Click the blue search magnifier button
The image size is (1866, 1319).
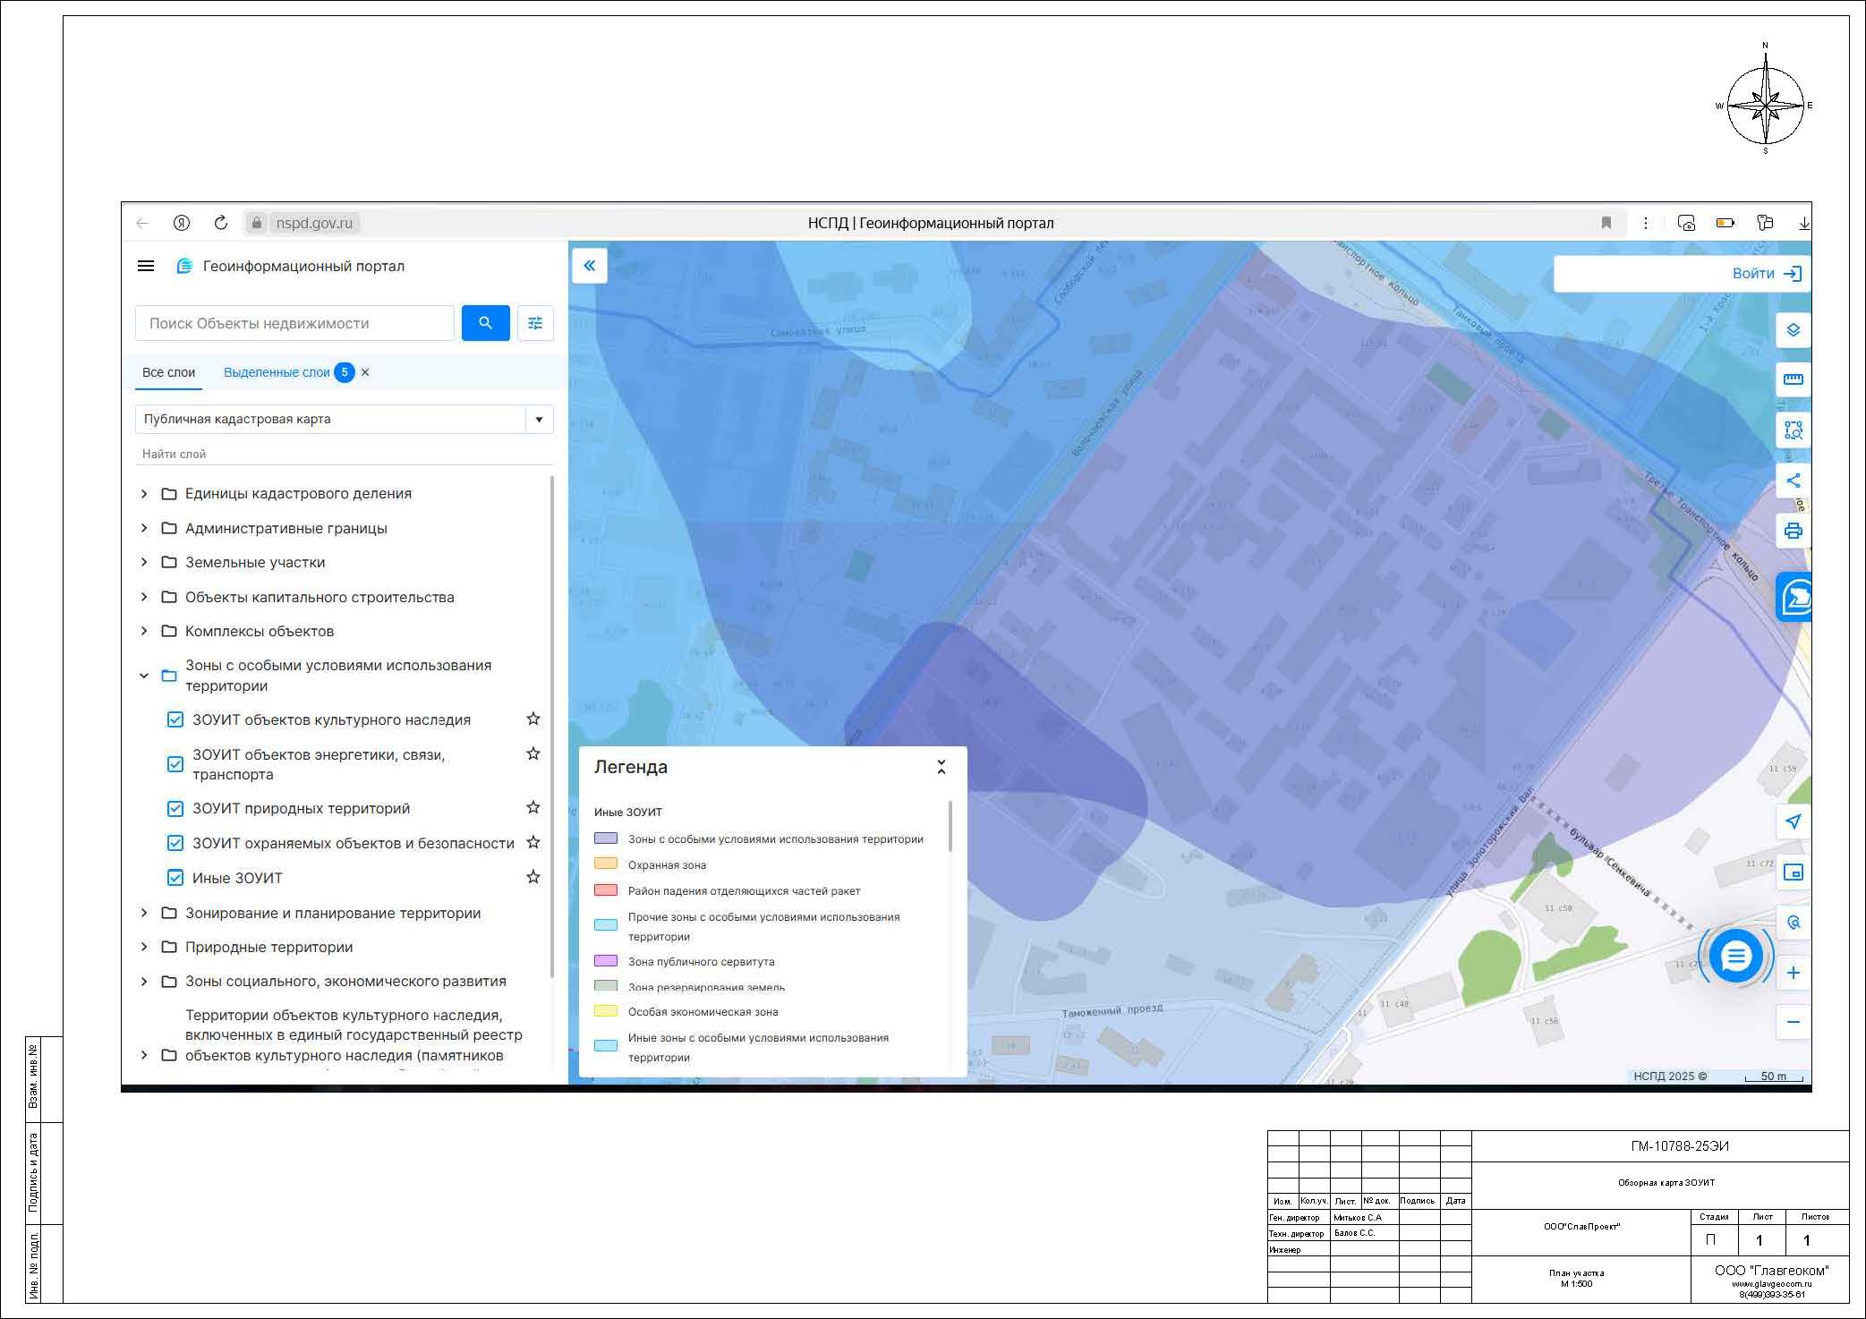pos(485,323)
